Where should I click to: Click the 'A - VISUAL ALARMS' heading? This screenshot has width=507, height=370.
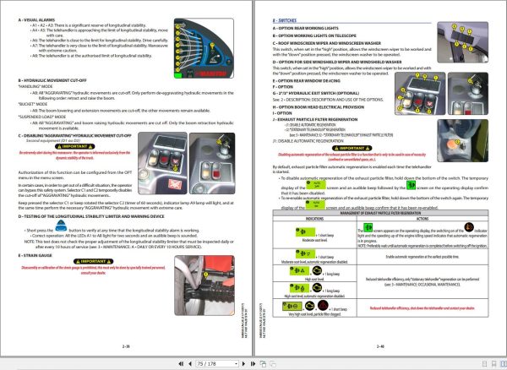pyautogui.click(x=36, y=20)
